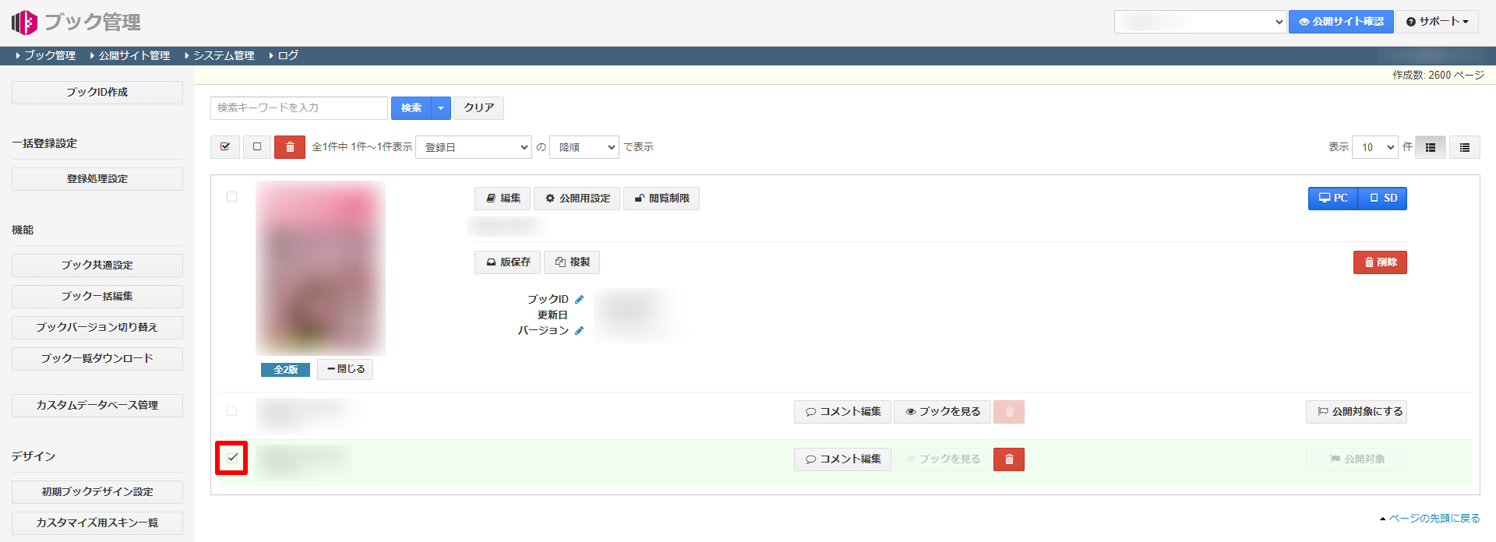
Task: Open the 降順 sort order dropdown
Action: [584, 147]
